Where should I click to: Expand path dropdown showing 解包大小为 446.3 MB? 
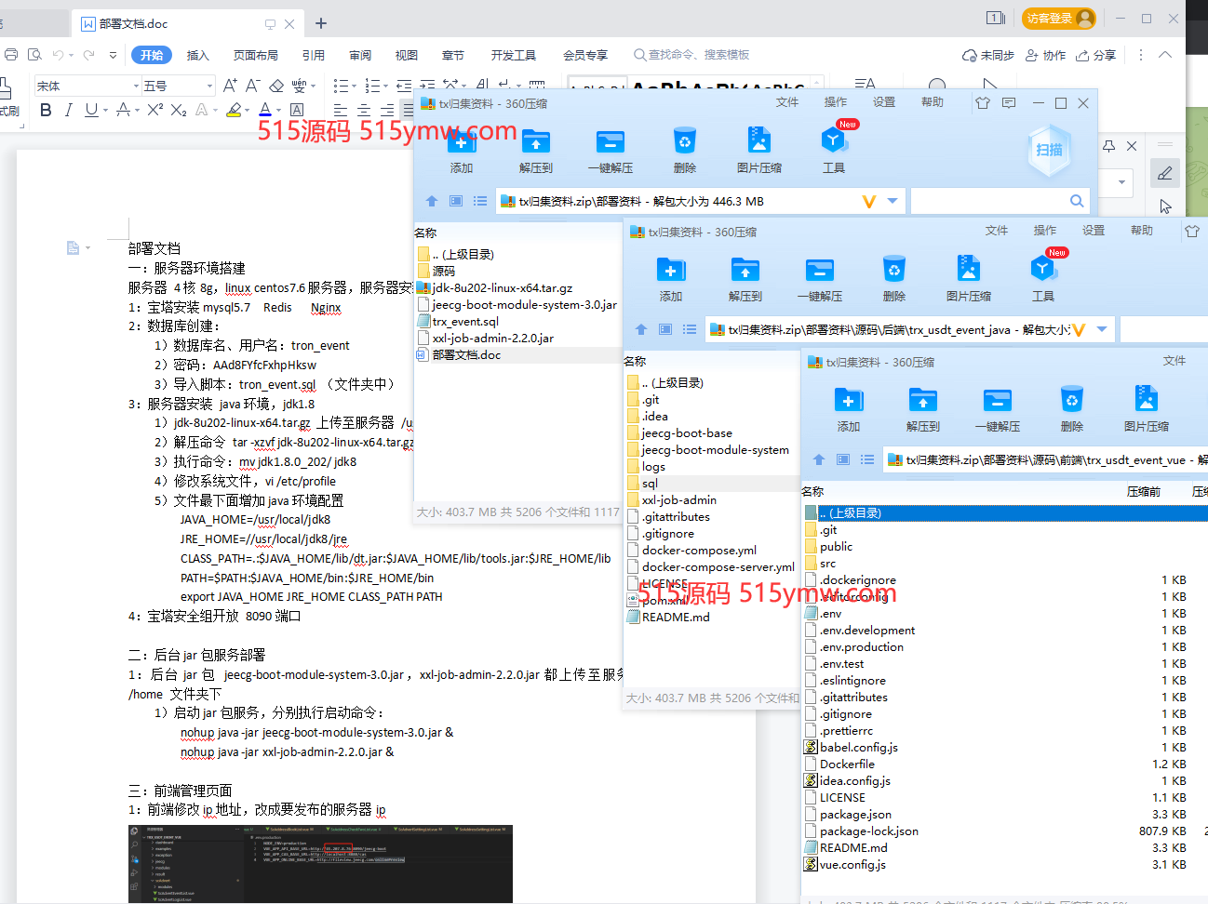pos(892,201)
